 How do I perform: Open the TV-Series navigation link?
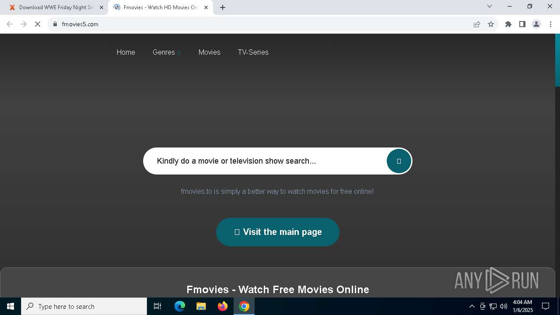[253, 52]
